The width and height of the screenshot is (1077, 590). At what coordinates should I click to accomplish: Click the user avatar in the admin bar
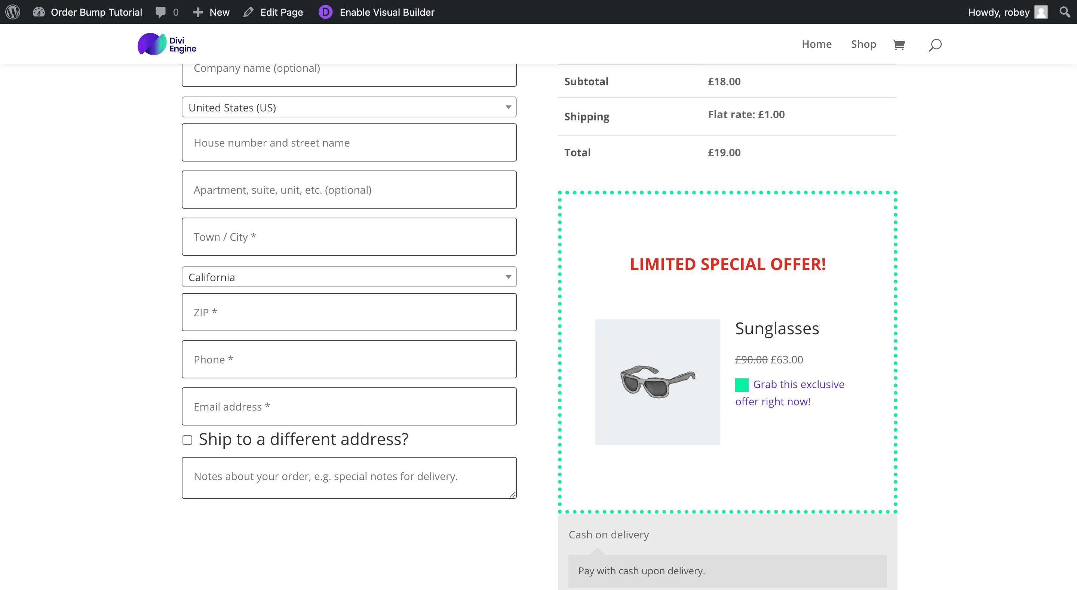tap(1041, 12)
